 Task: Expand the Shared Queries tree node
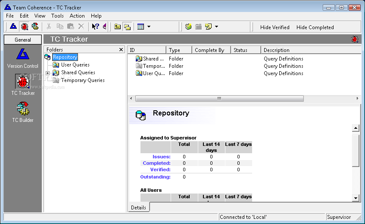48,73
